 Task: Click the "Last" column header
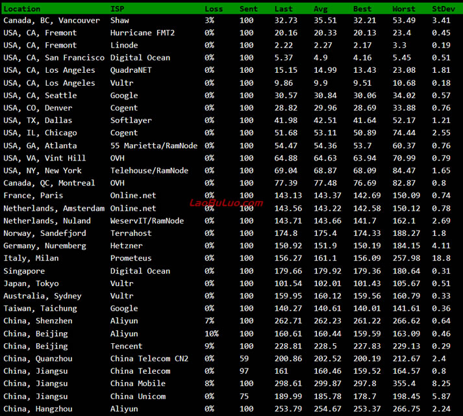[x=284, y=9]
